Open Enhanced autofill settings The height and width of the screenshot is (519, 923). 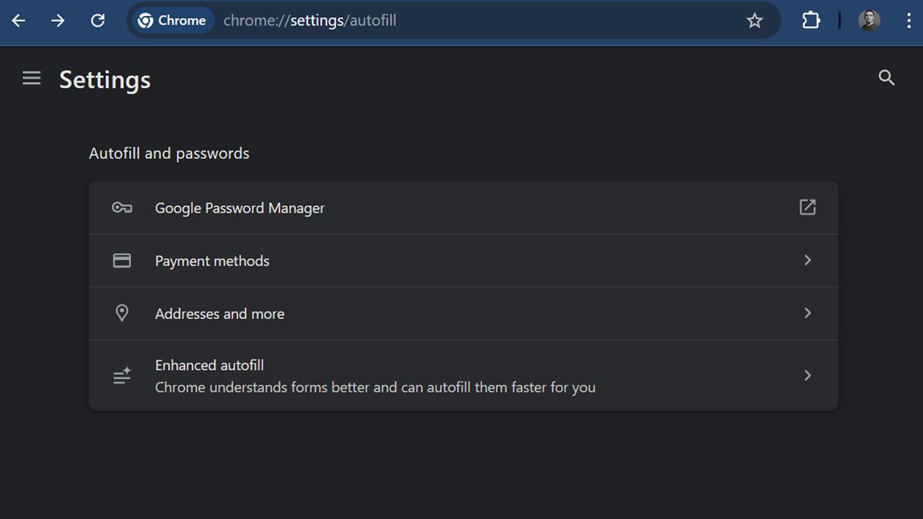(x=464, y=376)
